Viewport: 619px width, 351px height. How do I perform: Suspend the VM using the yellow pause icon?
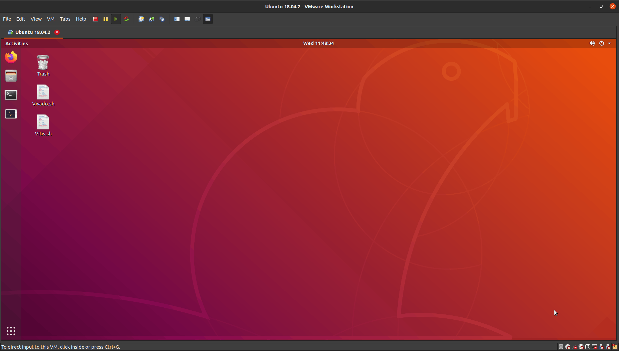click(x=106, y=19)
